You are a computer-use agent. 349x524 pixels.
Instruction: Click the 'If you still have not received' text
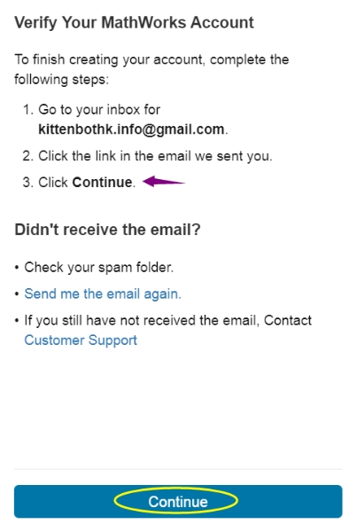[x=167, y=320]
